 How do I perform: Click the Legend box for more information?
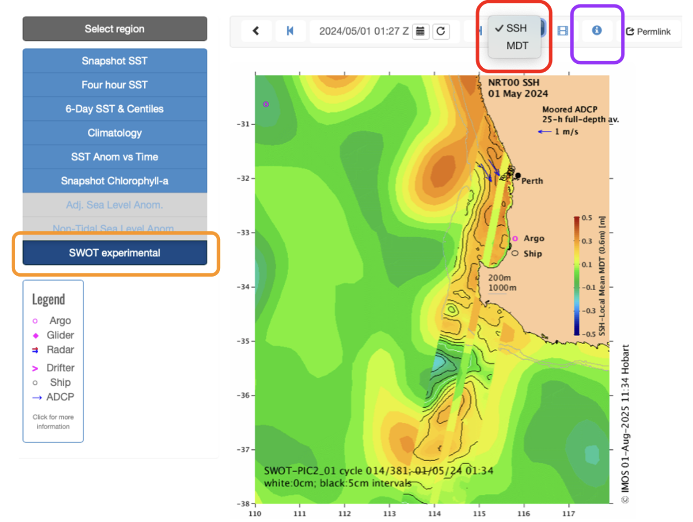coord(53,361)
